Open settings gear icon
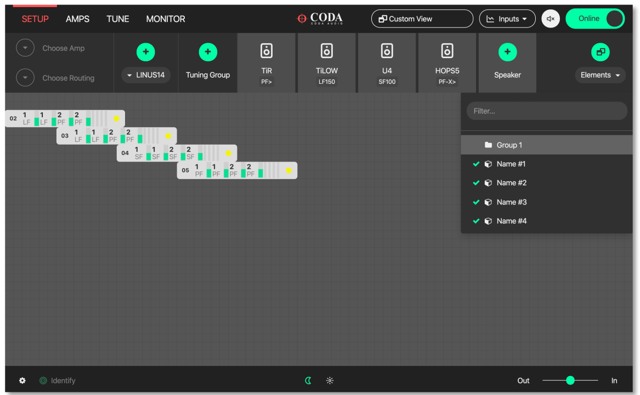 point(22,381)
